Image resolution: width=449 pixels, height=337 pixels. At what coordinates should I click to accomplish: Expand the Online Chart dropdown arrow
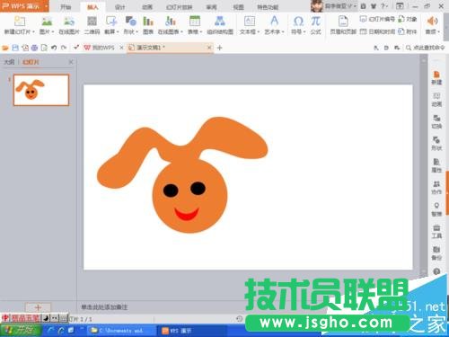[x=181, y=31]
